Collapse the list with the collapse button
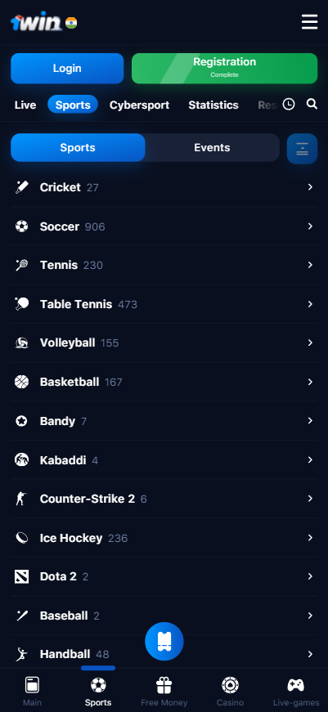This screenshot has height=712, width=328. pos(302,149)
